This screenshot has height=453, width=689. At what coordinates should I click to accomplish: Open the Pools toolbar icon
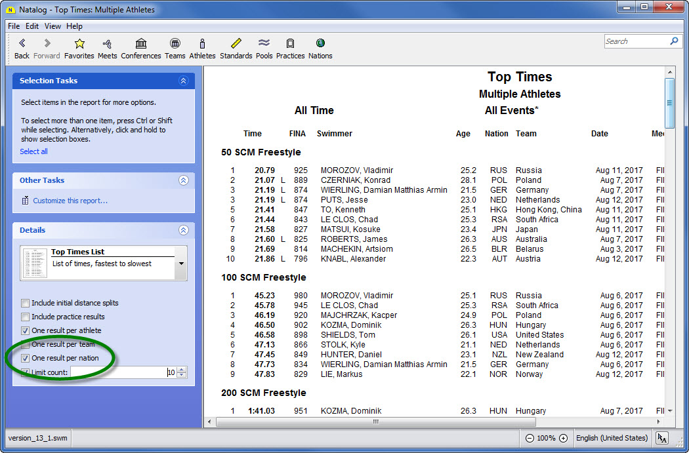click(x=264, y=44)
